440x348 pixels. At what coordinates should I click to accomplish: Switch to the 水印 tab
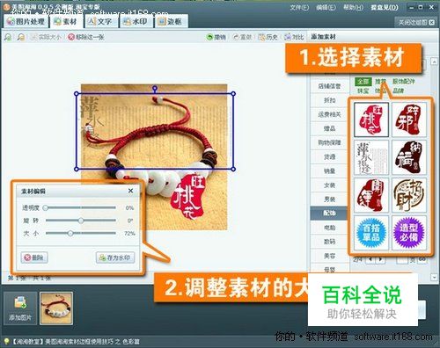pyautogui.click(x=136, y=22)
